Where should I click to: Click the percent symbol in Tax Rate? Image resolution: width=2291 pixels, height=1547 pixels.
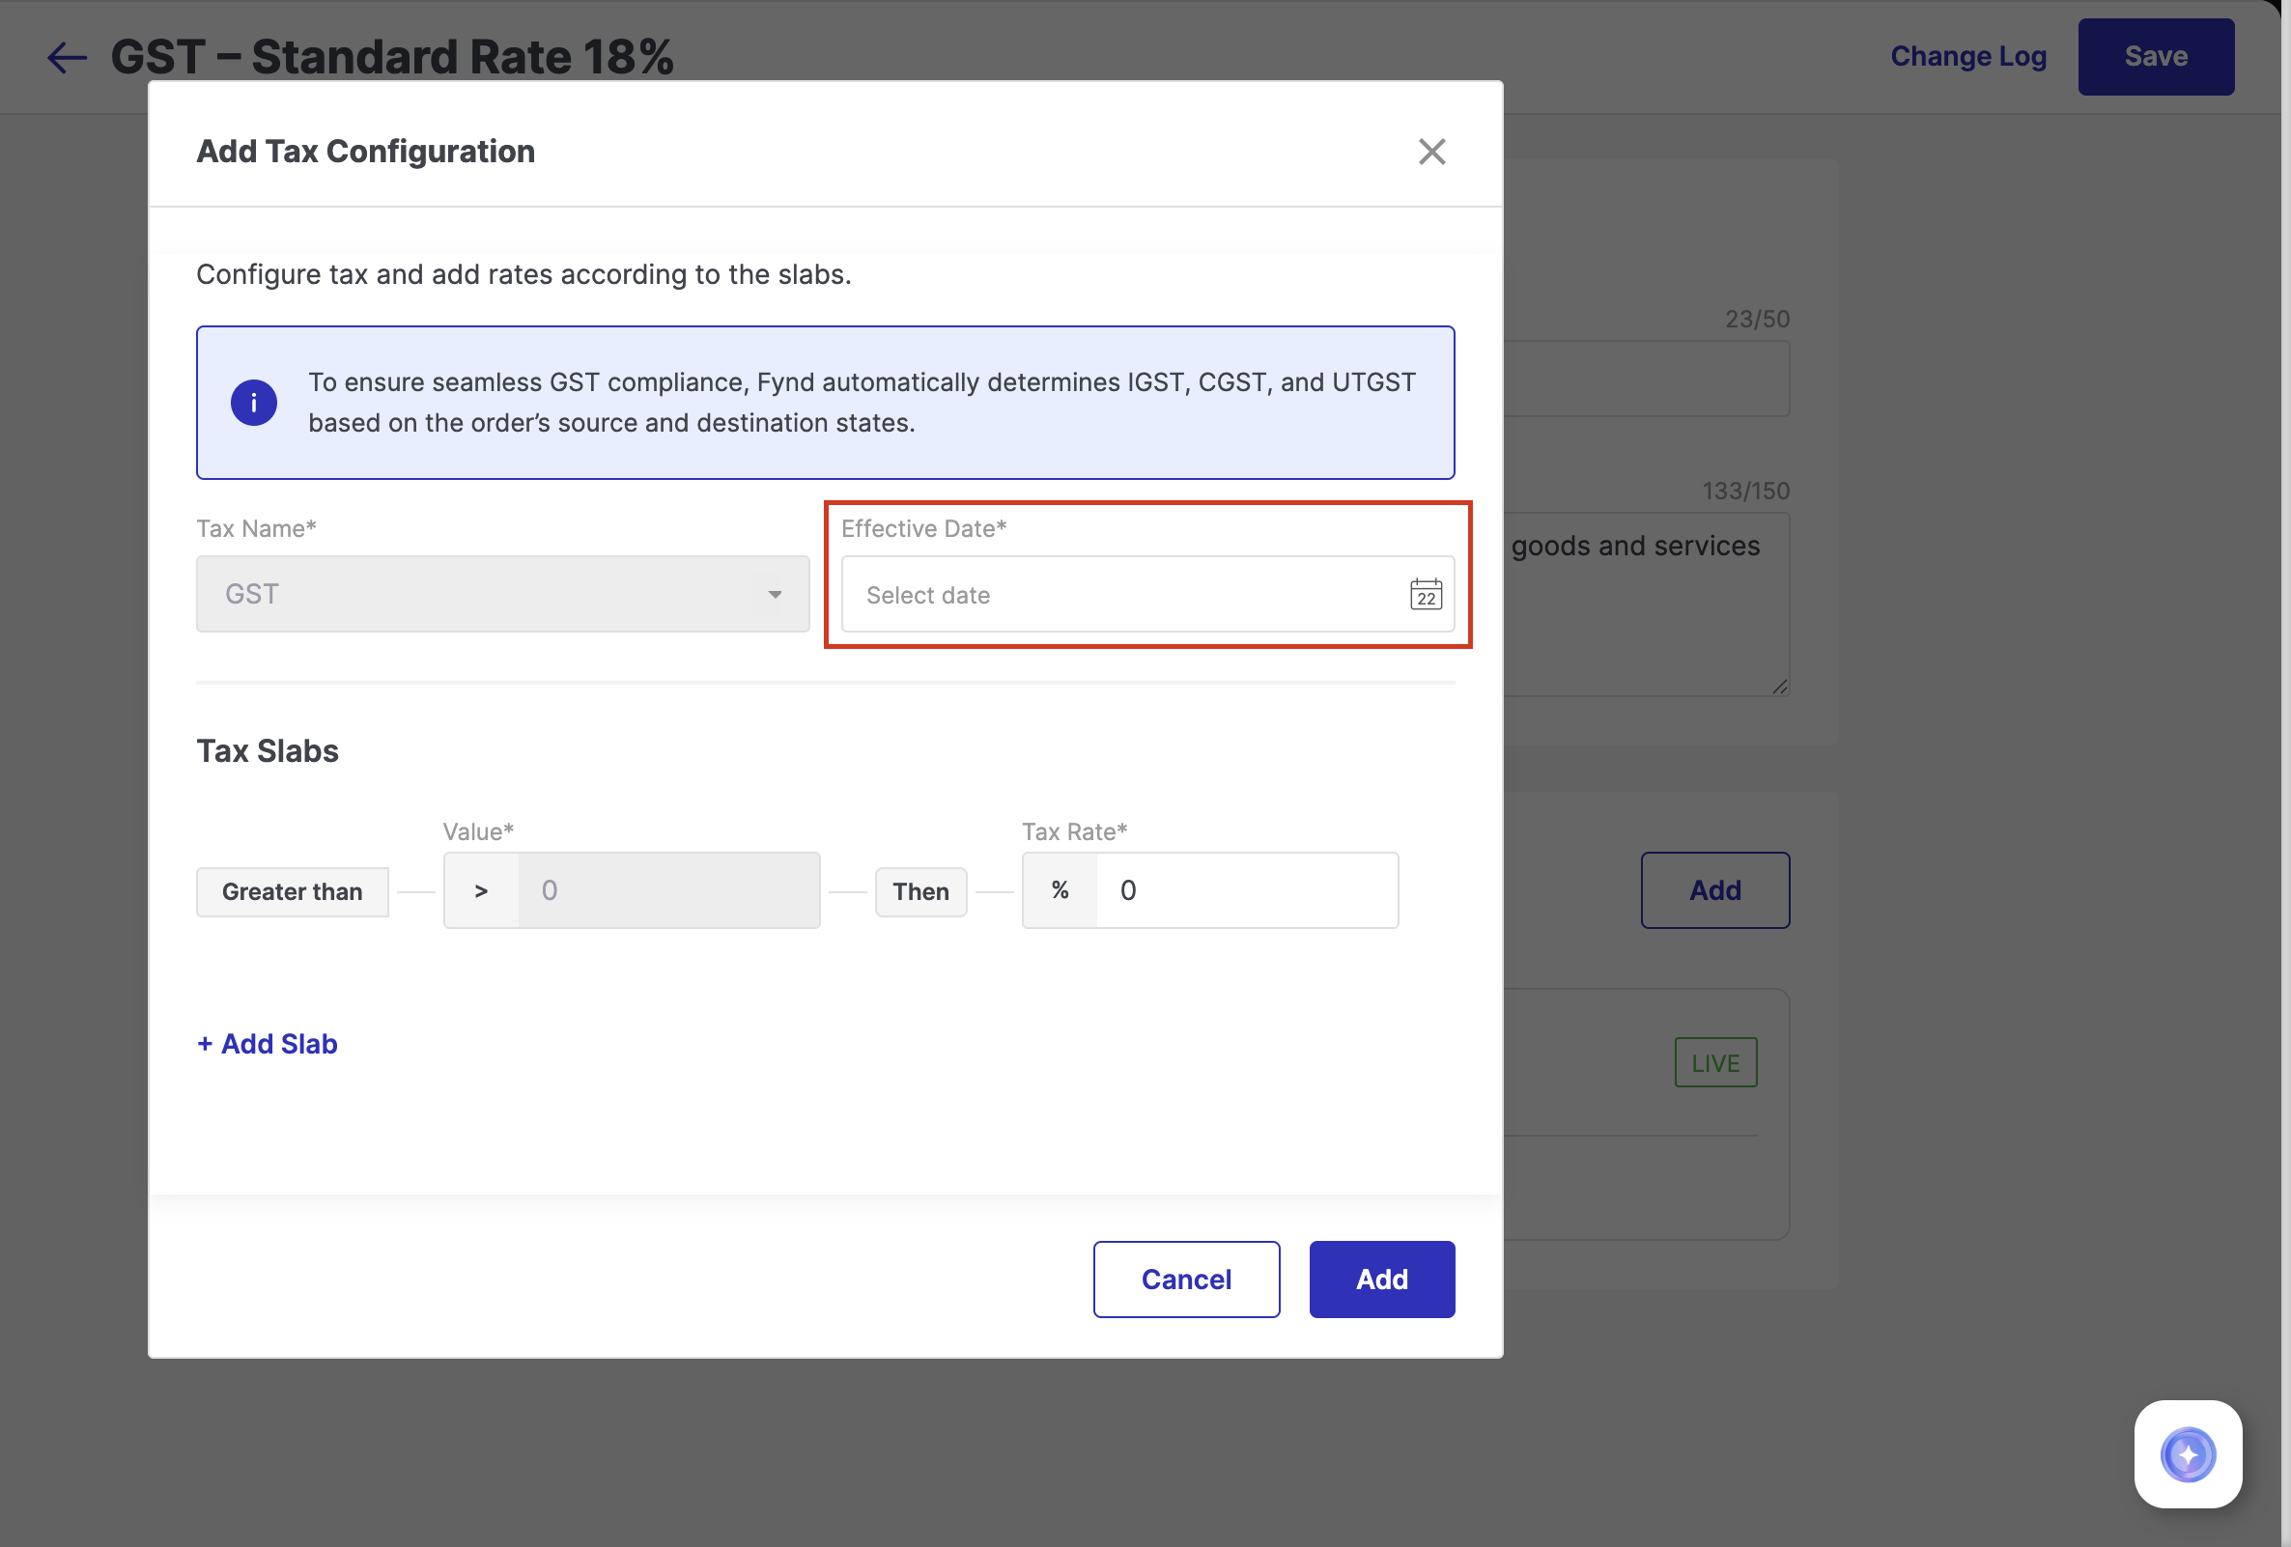click(1060, 889)
